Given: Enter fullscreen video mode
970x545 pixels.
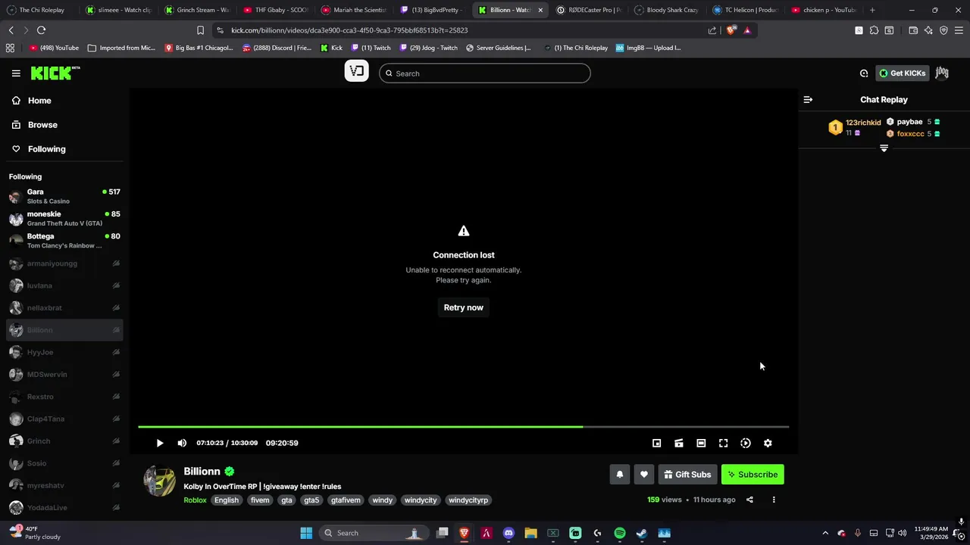Looking at the screenshot, I should pos(723,443).
